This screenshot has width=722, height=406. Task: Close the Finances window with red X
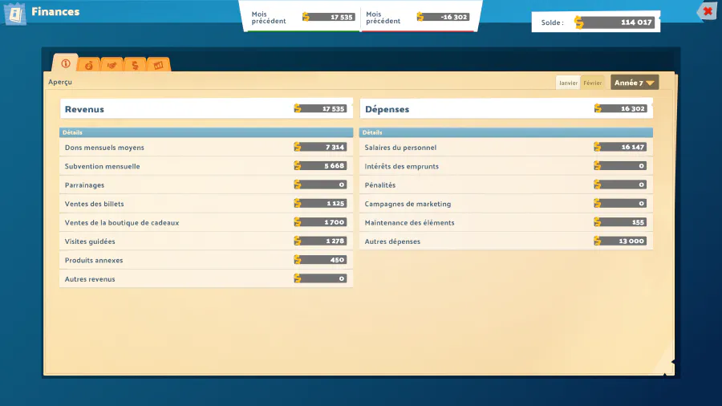pyautogui.click(x=707, y=11)
